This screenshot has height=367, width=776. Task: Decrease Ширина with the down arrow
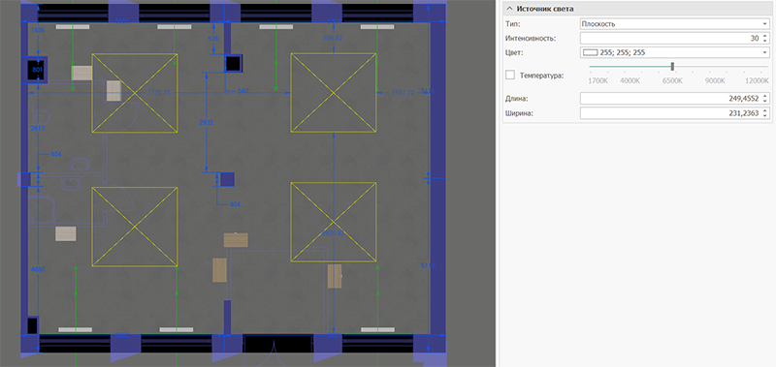(x=765, y=116)
